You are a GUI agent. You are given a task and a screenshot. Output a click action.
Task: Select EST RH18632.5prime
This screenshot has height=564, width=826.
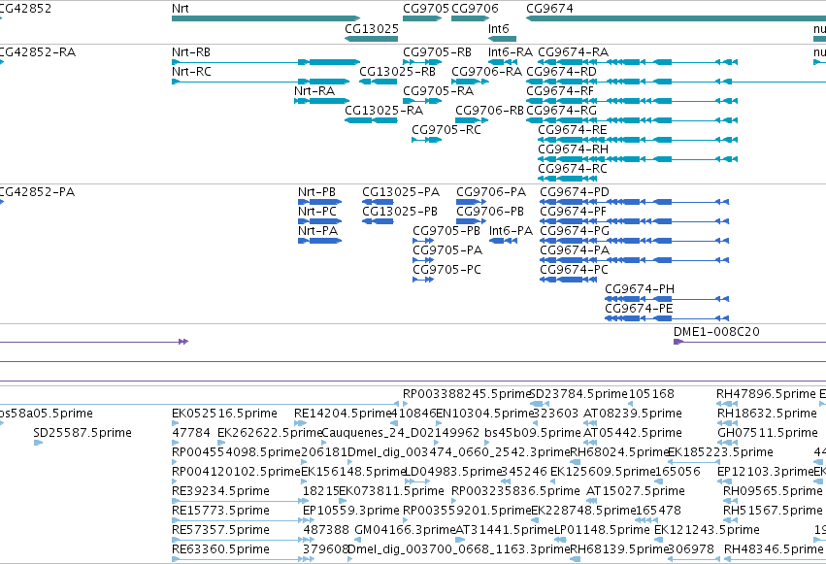coord(767,414)
